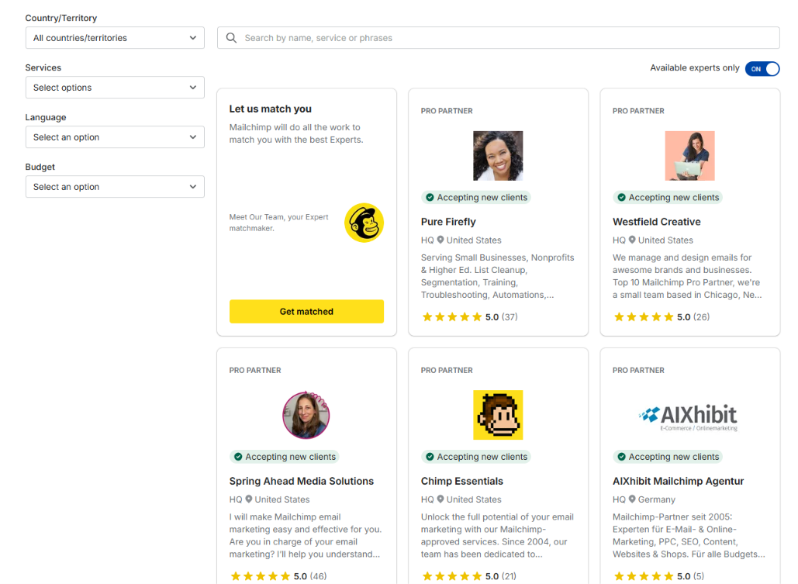Image resolution: width=798 pixels, height=584 pixels.
Task: Click PRO PARTNER label on Spring Ahead card
Action: (255, 370)
